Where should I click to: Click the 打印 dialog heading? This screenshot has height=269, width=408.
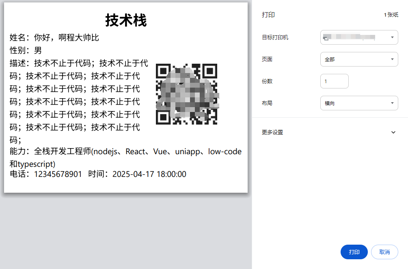(268, 15)
